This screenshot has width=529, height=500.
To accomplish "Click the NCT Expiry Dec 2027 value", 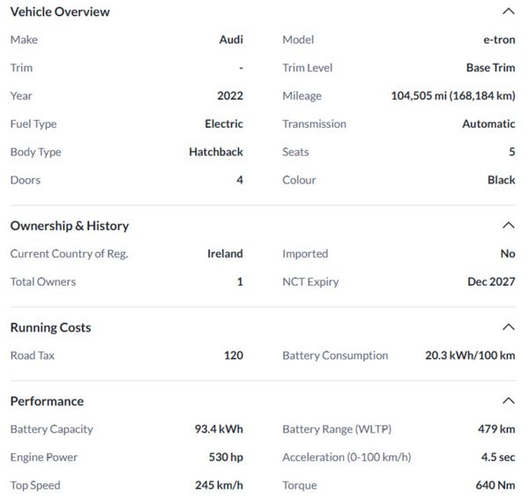I will tap(491, 281).
